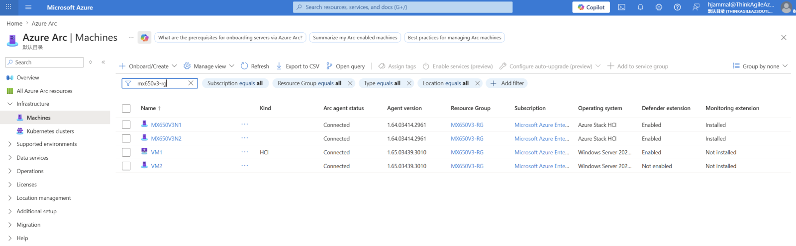Launch Cloud Shell from the top bar

click(622, 7)
